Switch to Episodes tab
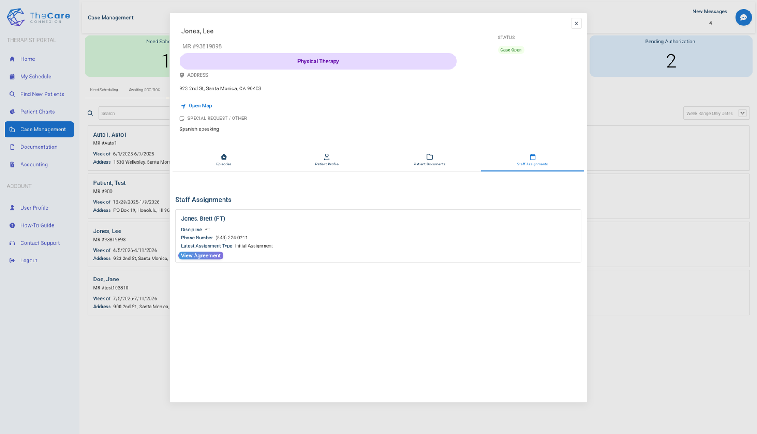 click(224, 160)
